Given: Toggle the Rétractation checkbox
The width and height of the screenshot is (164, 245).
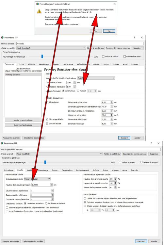Looking at the screenshot, I should [47, 102].
